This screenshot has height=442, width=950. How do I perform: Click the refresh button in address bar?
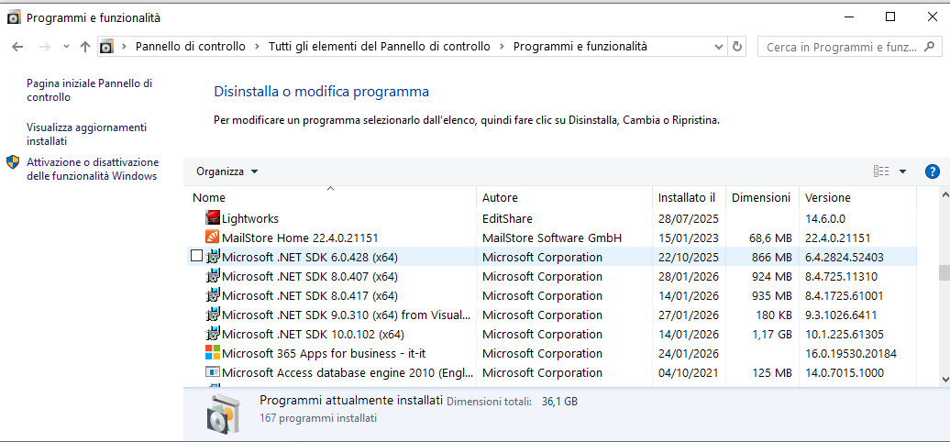coord(737,47)
